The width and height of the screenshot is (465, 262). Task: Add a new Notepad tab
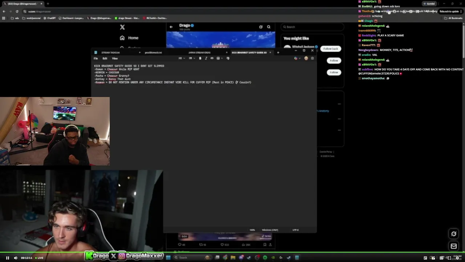[278, 52]
